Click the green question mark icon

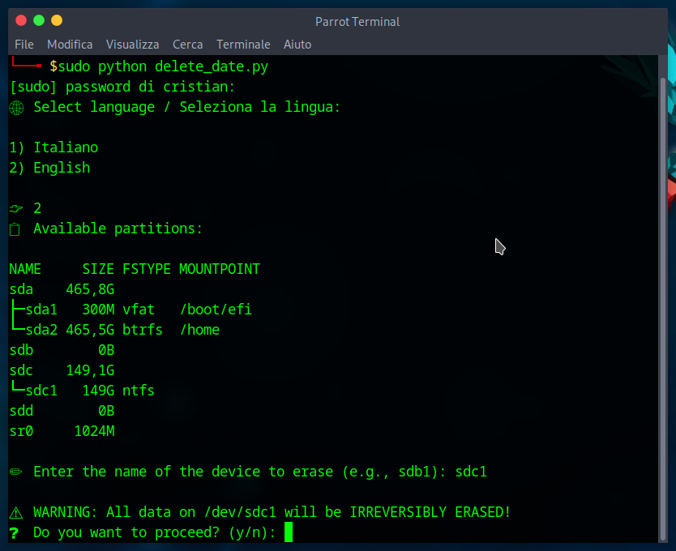coord(14,532)
